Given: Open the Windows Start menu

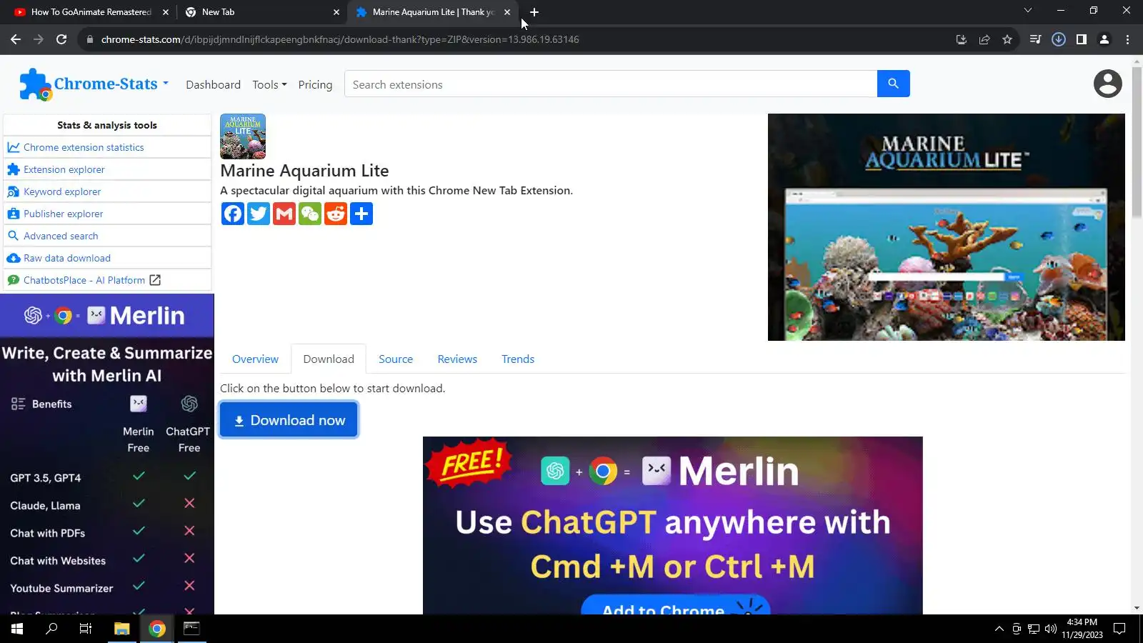Looking at the screenshot, I should point(17,629).
